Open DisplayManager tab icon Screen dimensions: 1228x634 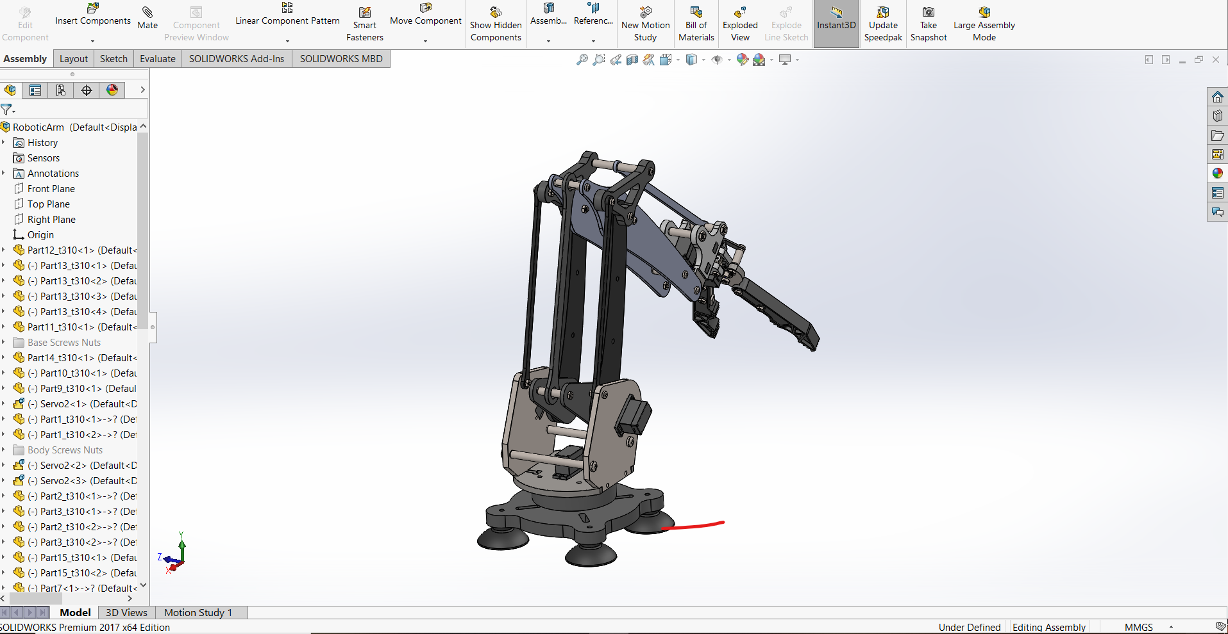(112, 90)
